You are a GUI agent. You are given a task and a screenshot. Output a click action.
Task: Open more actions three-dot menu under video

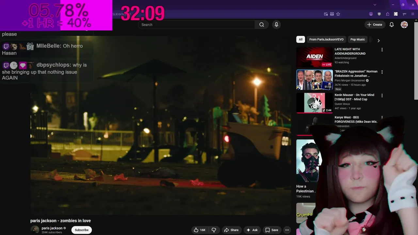click(287, 230)
